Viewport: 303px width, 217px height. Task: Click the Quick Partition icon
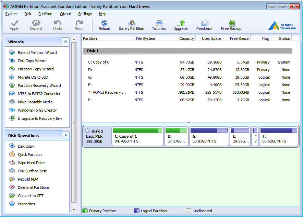point(12,155)
